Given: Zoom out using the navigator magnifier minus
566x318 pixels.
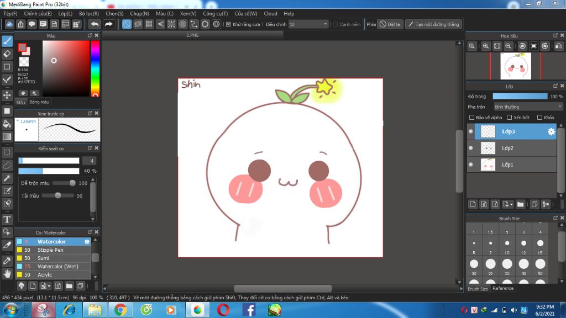Looking at the screenshot, I should coord(509,46).
